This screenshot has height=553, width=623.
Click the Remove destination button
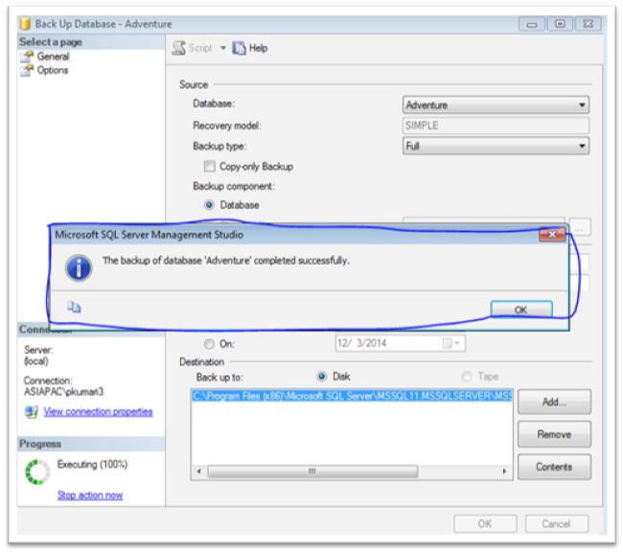pos(554,434)
